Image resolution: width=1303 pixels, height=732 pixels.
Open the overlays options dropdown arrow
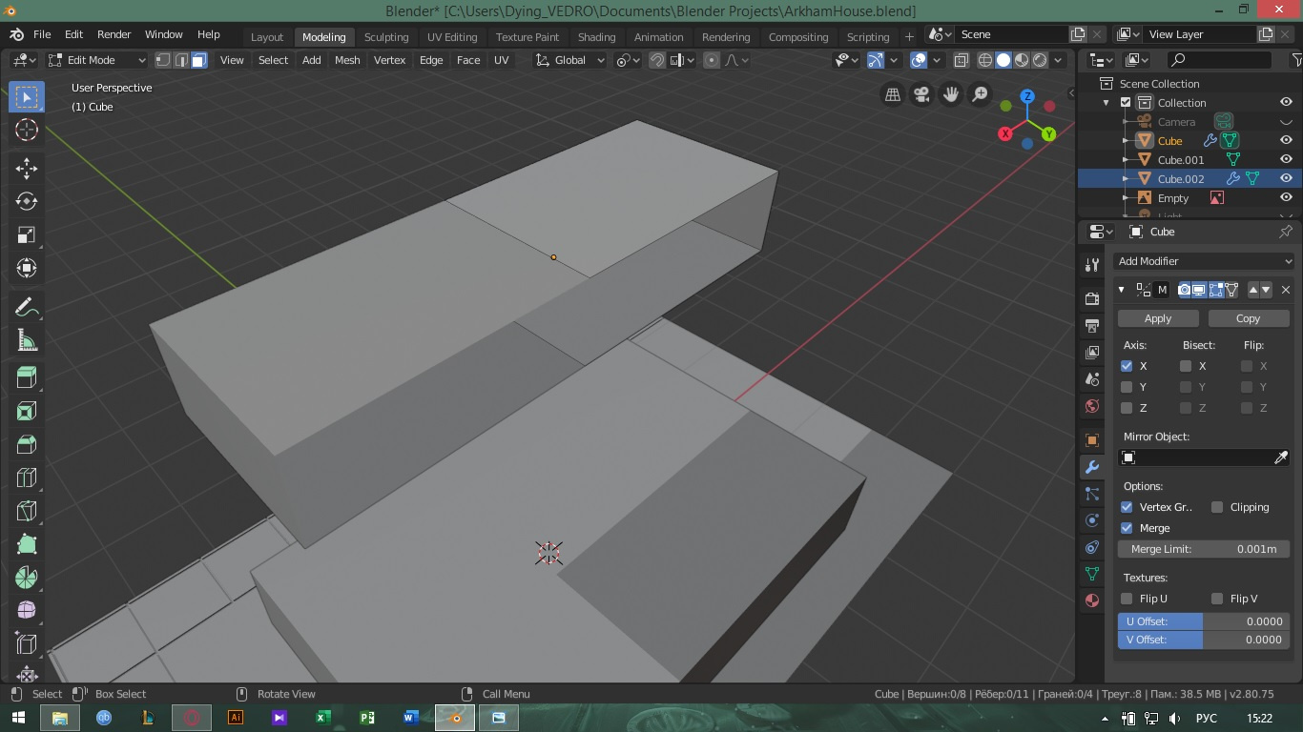point(937,60)
